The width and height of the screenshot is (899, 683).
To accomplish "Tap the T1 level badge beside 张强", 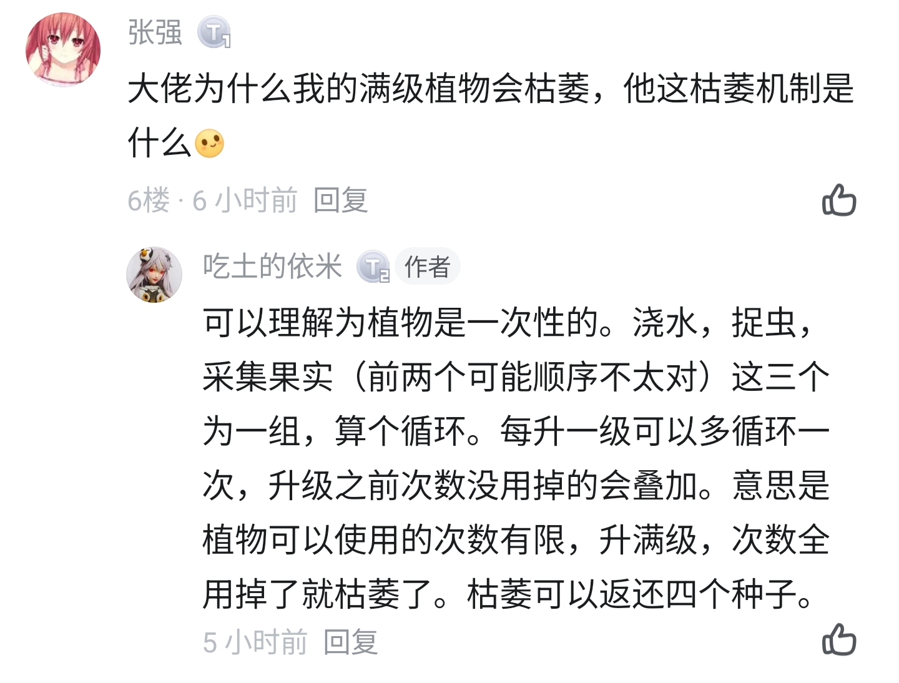I will click(214, 32).
